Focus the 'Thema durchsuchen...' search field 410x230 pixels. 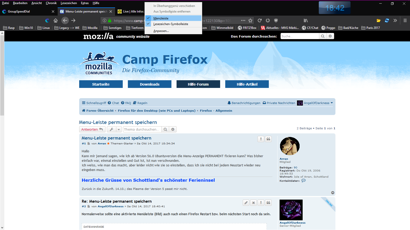point(142,130)
